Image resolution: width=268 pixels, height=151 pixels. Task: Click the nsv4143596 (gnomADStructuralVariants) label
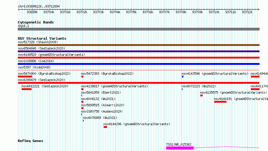click(215, 74)
